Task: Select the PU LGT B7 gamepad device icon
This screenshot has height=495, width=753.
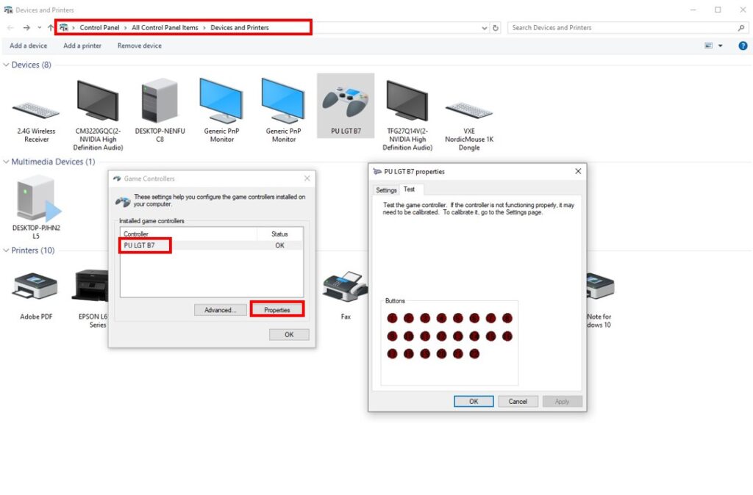Action: click(x=345, y=102)
